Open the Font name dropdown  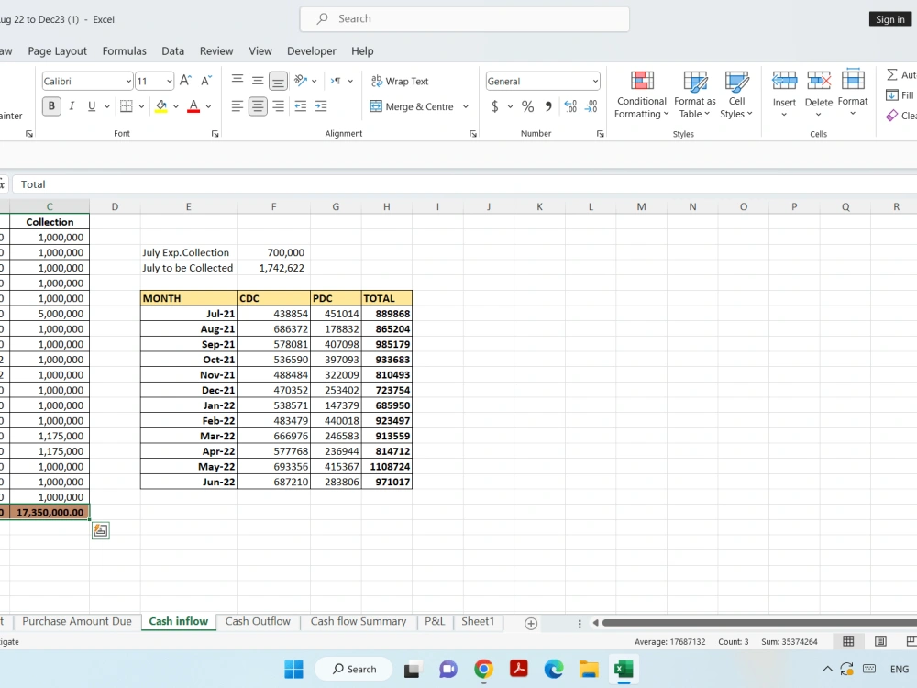click(128, 82)
